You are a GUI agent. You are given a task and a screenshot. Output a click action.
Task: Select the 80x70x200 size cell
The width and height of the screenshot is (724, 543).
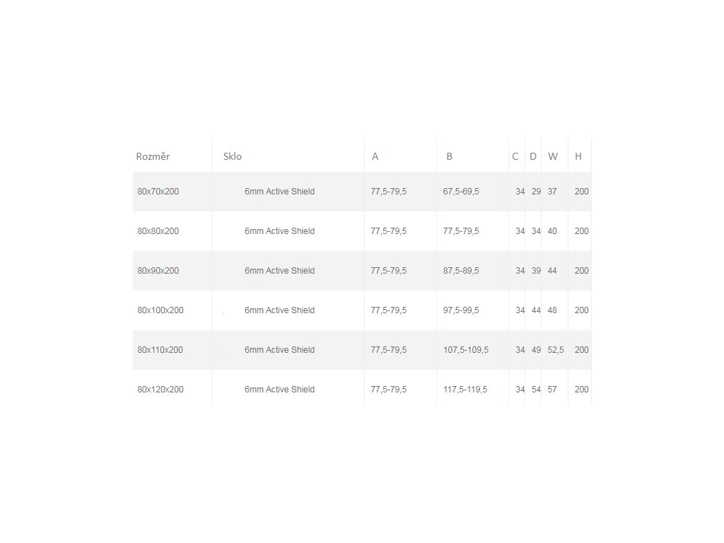158,192
